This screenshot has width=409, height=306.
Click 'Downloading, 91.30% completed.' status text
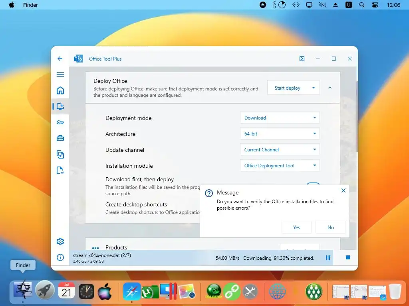[278, 258]
